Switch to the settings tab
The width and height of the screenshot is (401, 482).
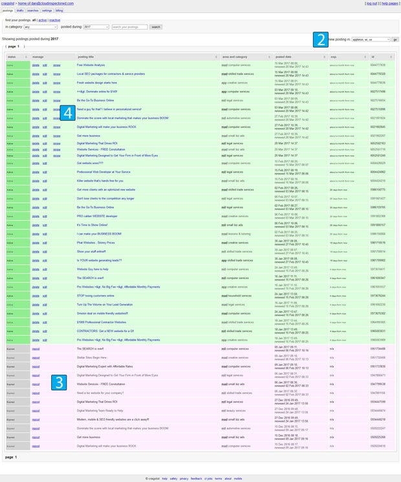[x=47, y=10]
